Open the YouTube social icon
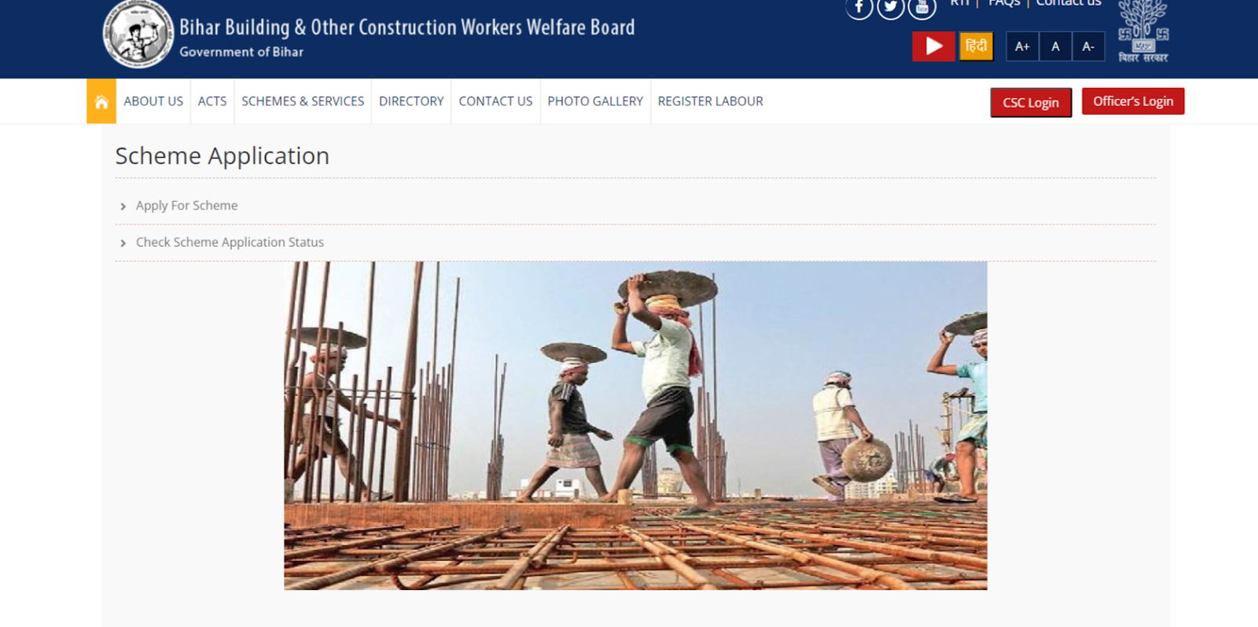Screen dimensions: 1258x627 (921, 8)
